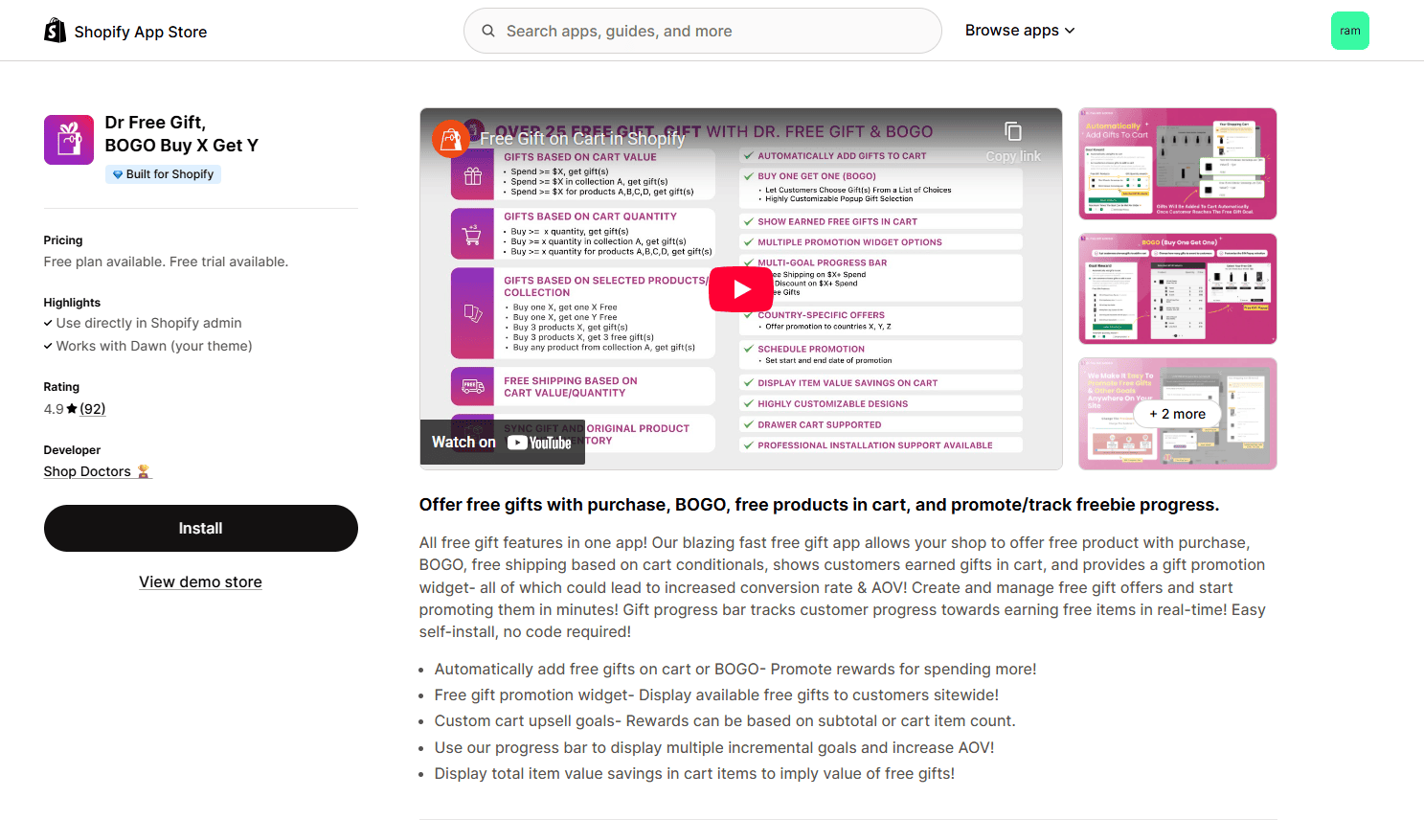Open the ram user avatar
The image size is (1424, 820).
pos(1349,31)
